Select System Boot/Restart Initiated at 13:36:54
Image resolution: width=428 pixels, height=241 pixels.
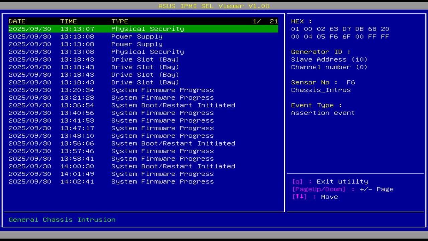point(174,105)
